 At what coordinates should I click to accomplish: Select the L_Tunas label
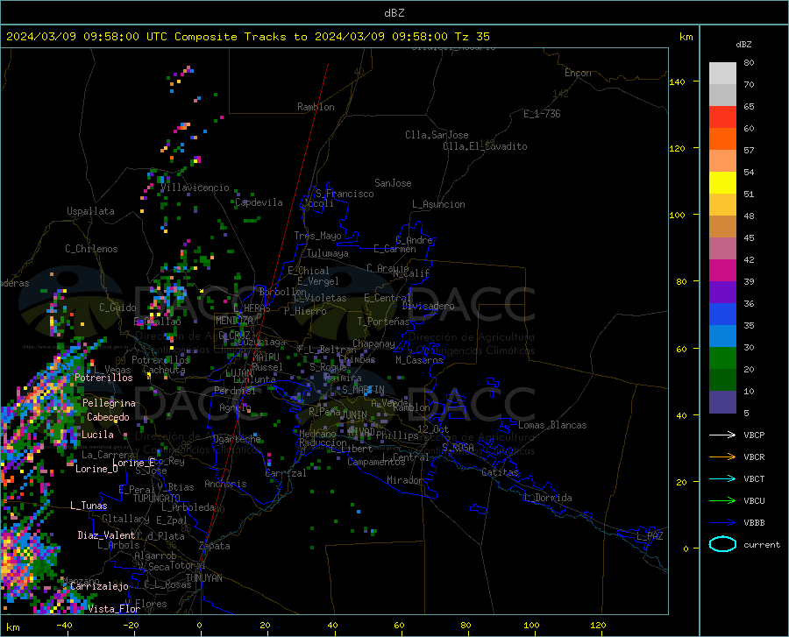[89, 506]
